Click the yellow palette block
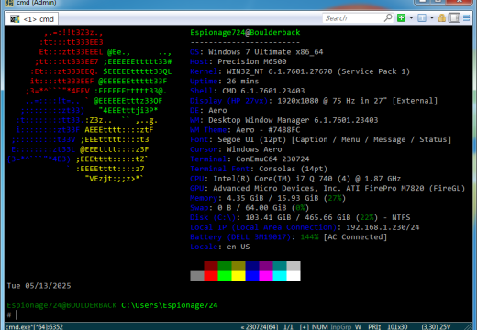 coord(238,276)
